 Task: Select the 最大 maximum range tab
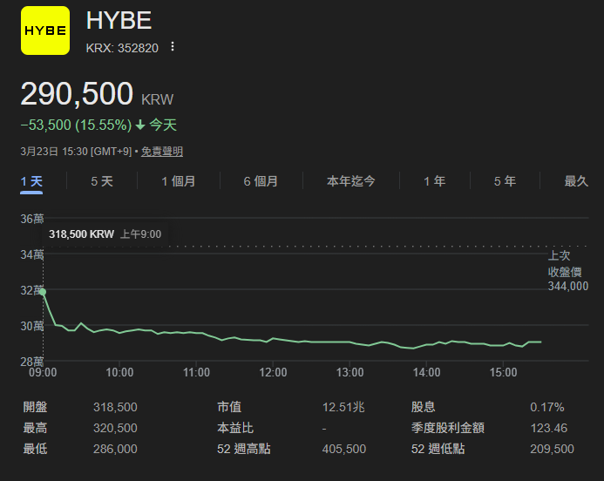pyautogui.click(x=576, y=181)
